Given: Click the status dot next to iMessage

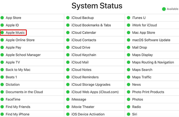Looking at the screenshot, I should pos(68,99).
